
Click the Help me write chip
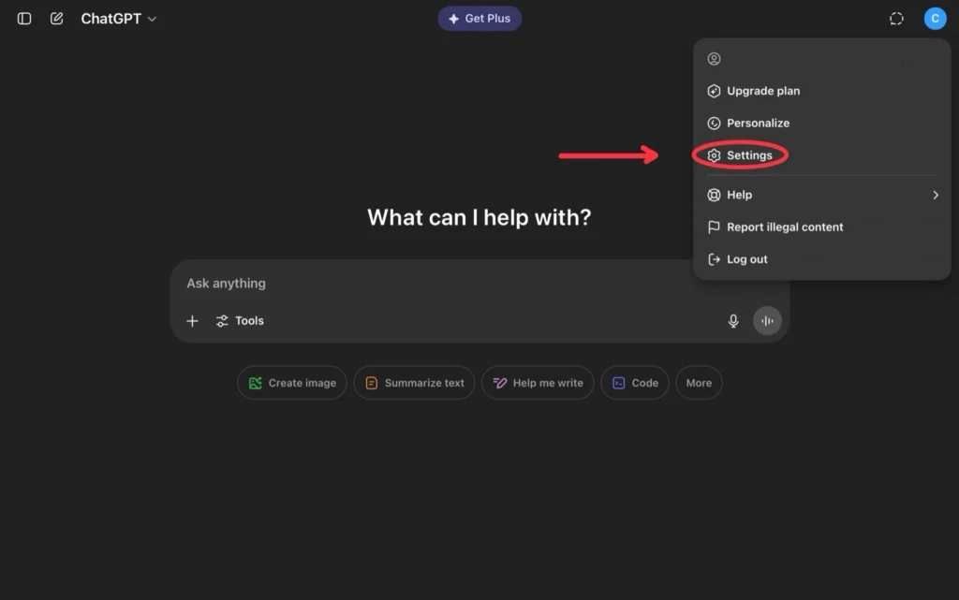(x=538, y=383)
